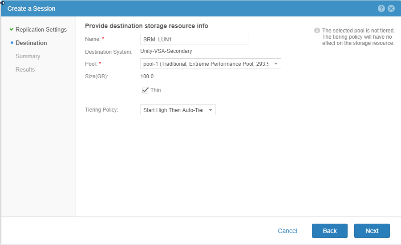Click the Unity-VSA-Secondary destination system value

[166, 51]
